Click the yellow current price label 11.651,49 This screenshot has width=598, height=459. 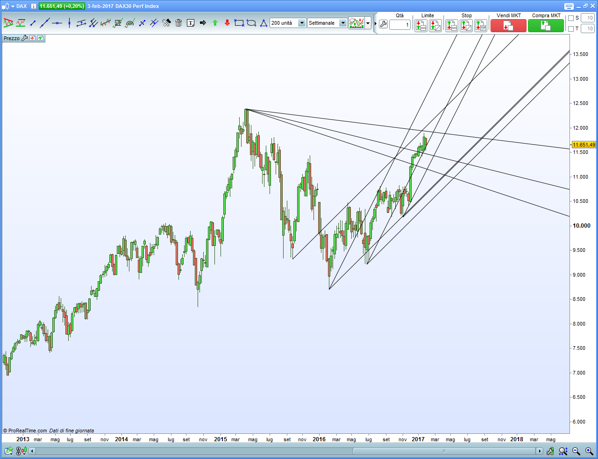(x=584, y=145)
